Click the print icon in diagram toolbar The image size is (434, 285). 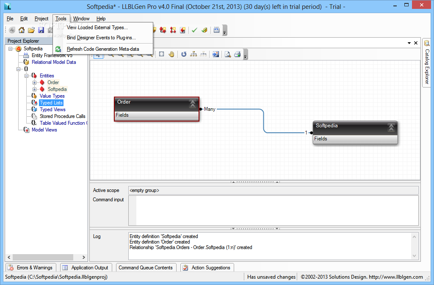tap(237, 54)
